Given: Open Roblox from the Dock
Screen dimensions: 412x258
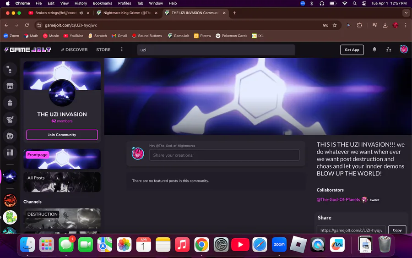Looking at the screenshot, I should (x=298, y=245).
